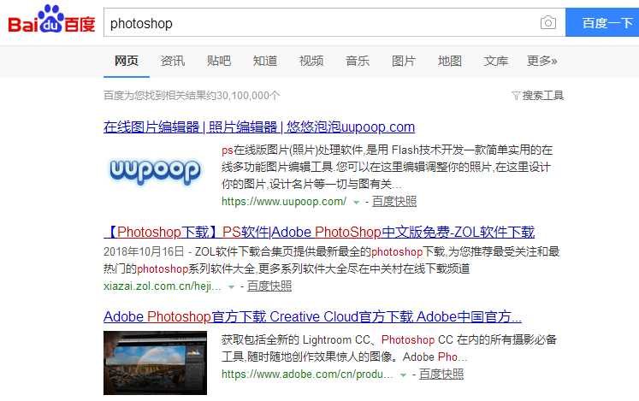Screen dimensions: 639x401
Task: Click the search box containing photoshop
Action: click(x=321, y=23)
